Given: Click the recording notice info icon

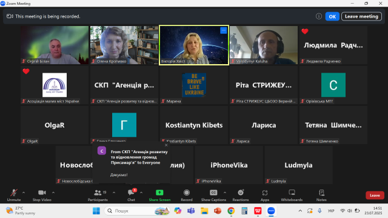Looking at the screenshot, I should tap(319, 16).
